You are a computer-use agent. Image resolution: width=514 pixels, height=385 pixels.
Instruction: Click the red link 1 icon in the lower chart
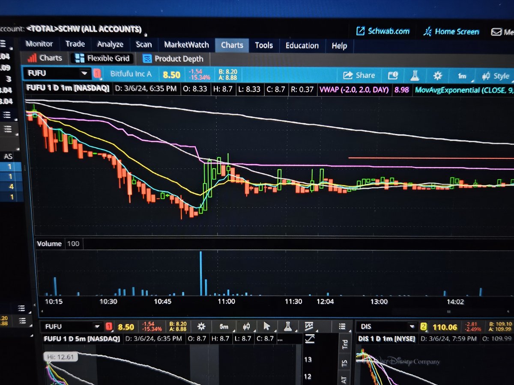click(109, 327)
